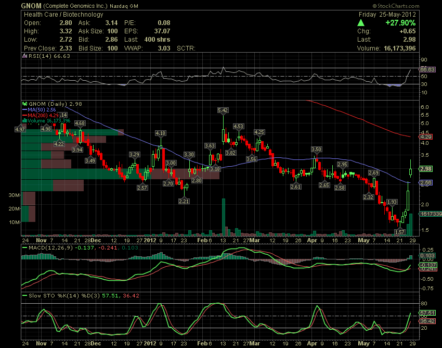The image size is (442, 348).
Task: Click the -0.137 MACD axis tag
Action: (428, 265)
